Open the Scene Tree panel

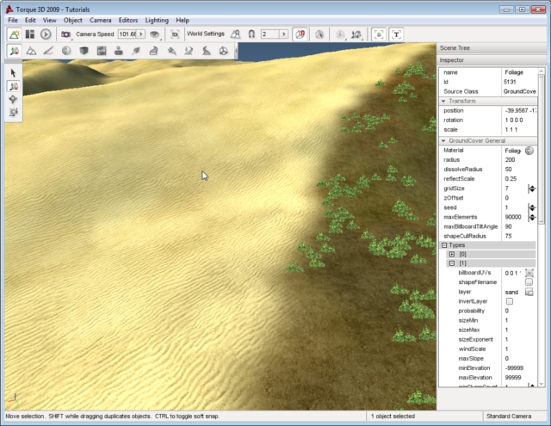point(456,48)
